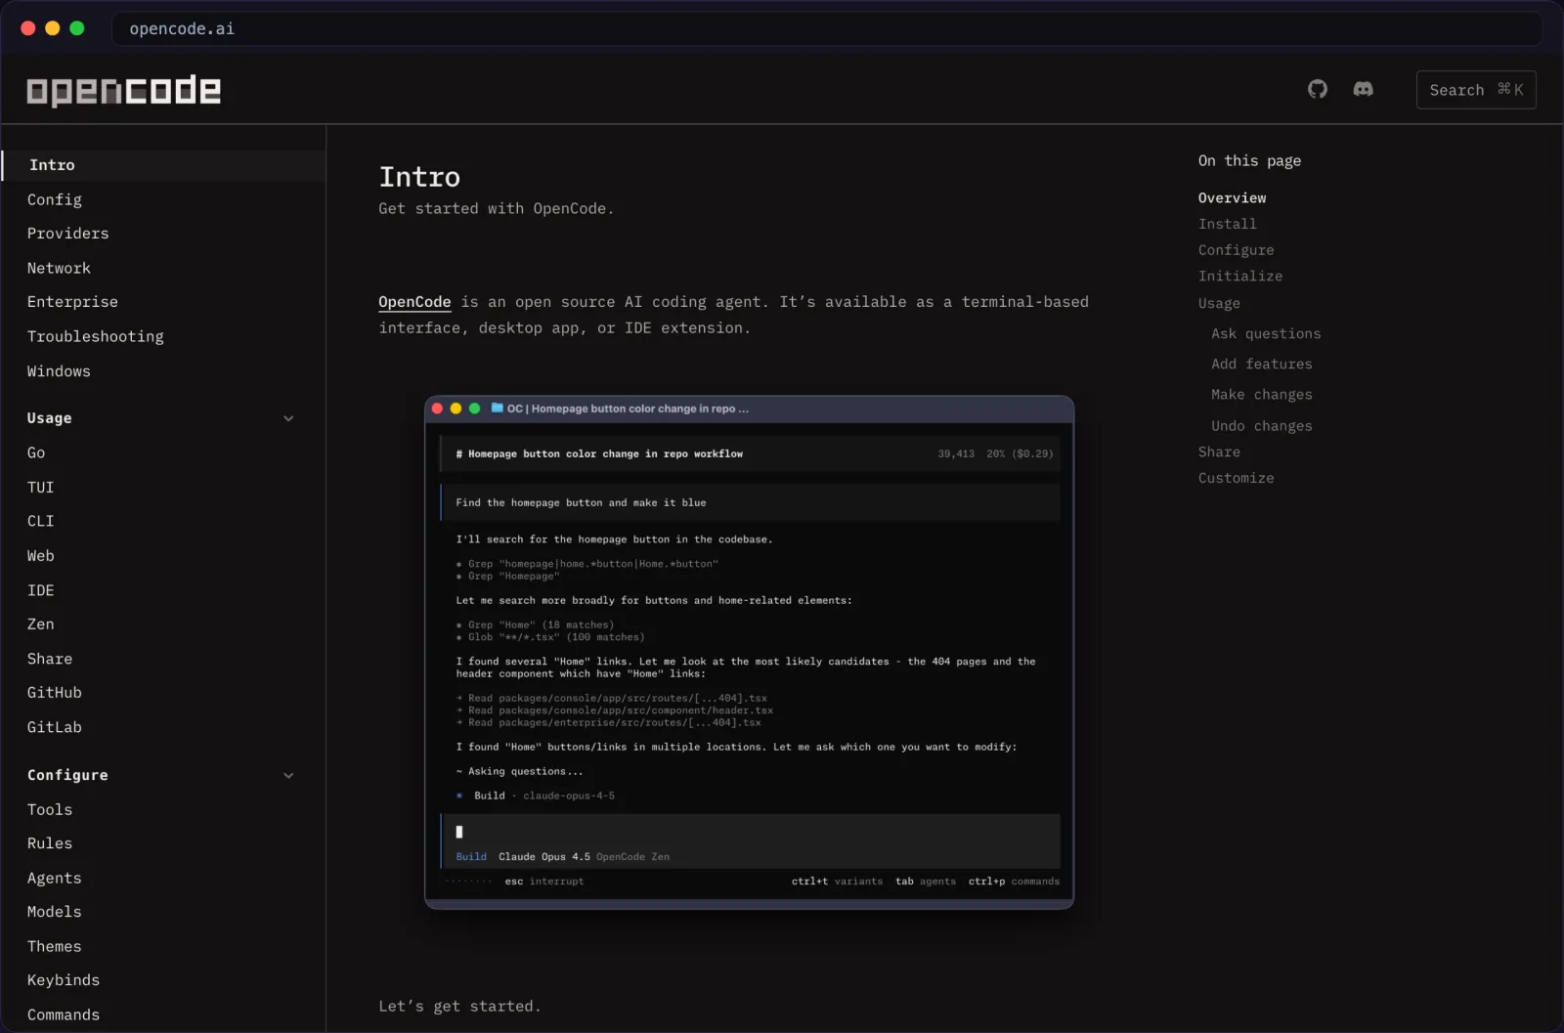Open the Windows docs page
Screen dimensions: 1564x1033
coord(59,371)
